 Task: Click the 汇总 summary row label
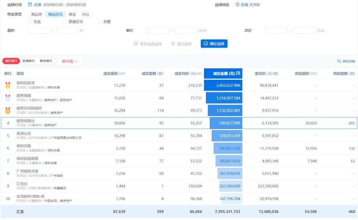point(20,211)
